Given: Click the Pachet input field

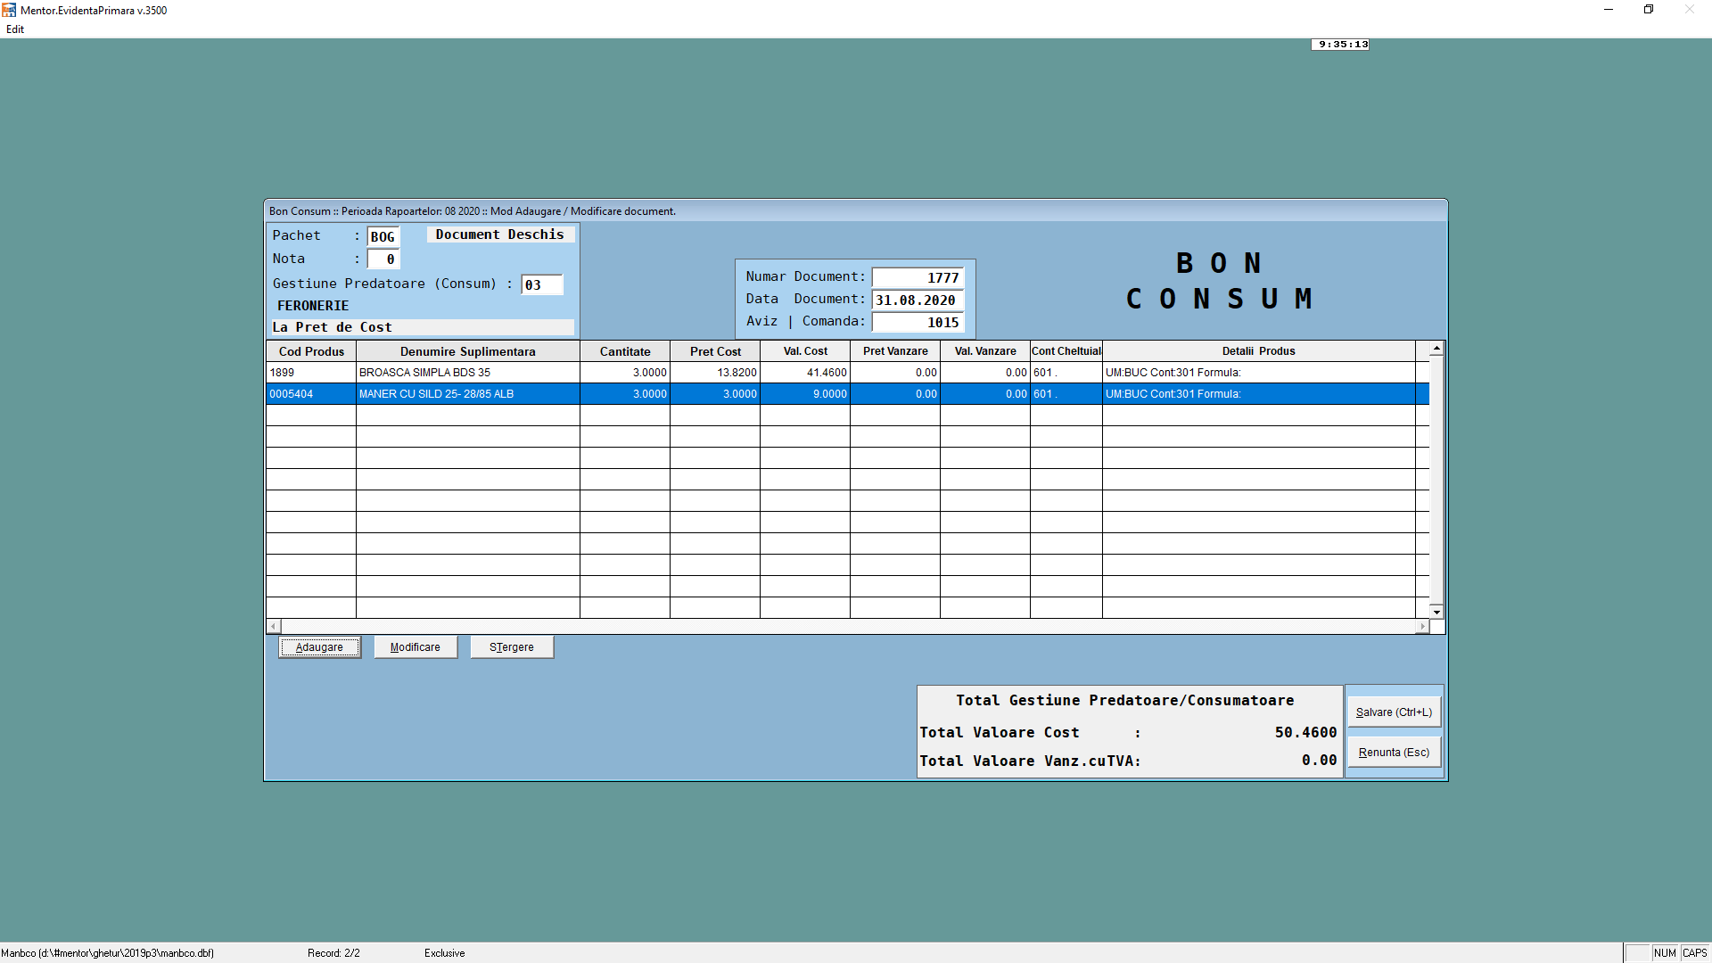Looking at the screenshot, I should pyautogui.click(x=383, y=236).
